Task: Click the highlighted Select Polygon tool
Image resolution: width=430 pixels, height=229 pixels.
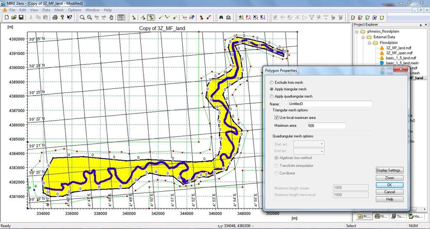Action: (x=150, y=18)
